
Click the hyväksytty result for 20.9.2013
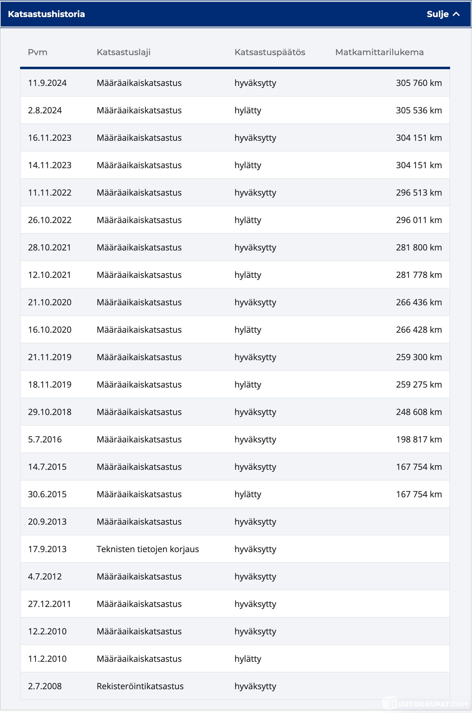[255, 522]
